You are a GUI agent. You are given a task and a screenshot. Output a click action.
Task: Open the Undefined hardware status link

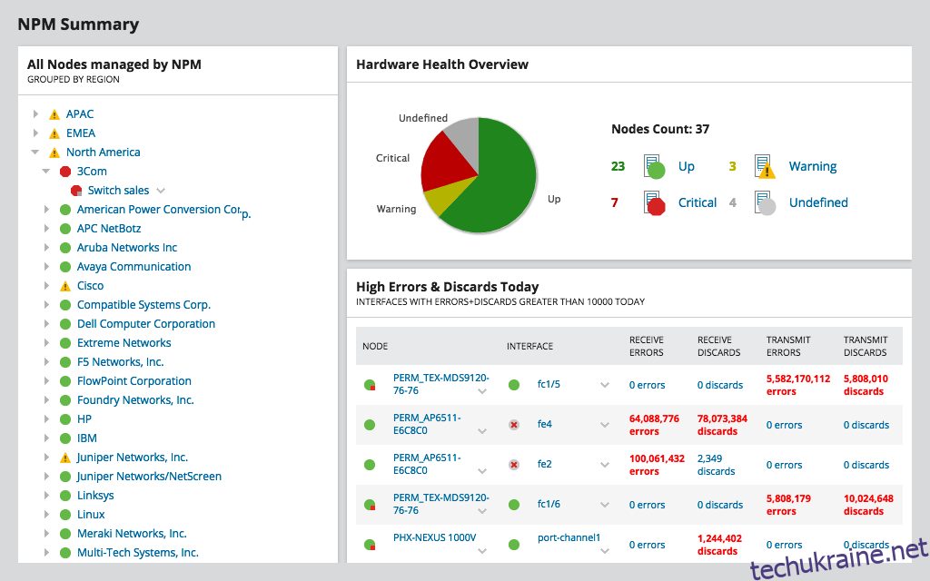pos(818,202)
